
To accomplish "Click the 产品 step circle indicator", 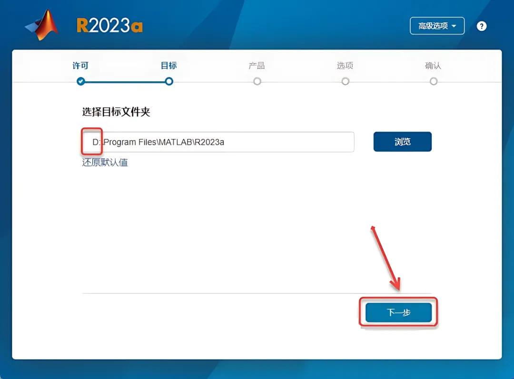I will [257, 81].
